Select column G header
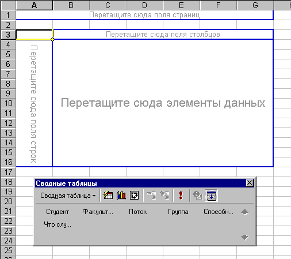The height and width of the screenshot is (259, 291). 255,5
